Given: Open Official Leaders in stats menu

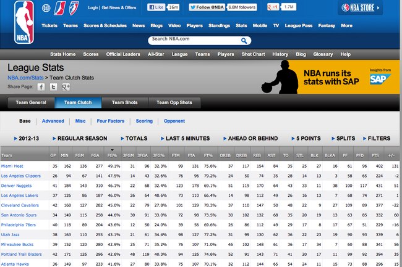Looking at the screenshot, I should click(123, 54).
